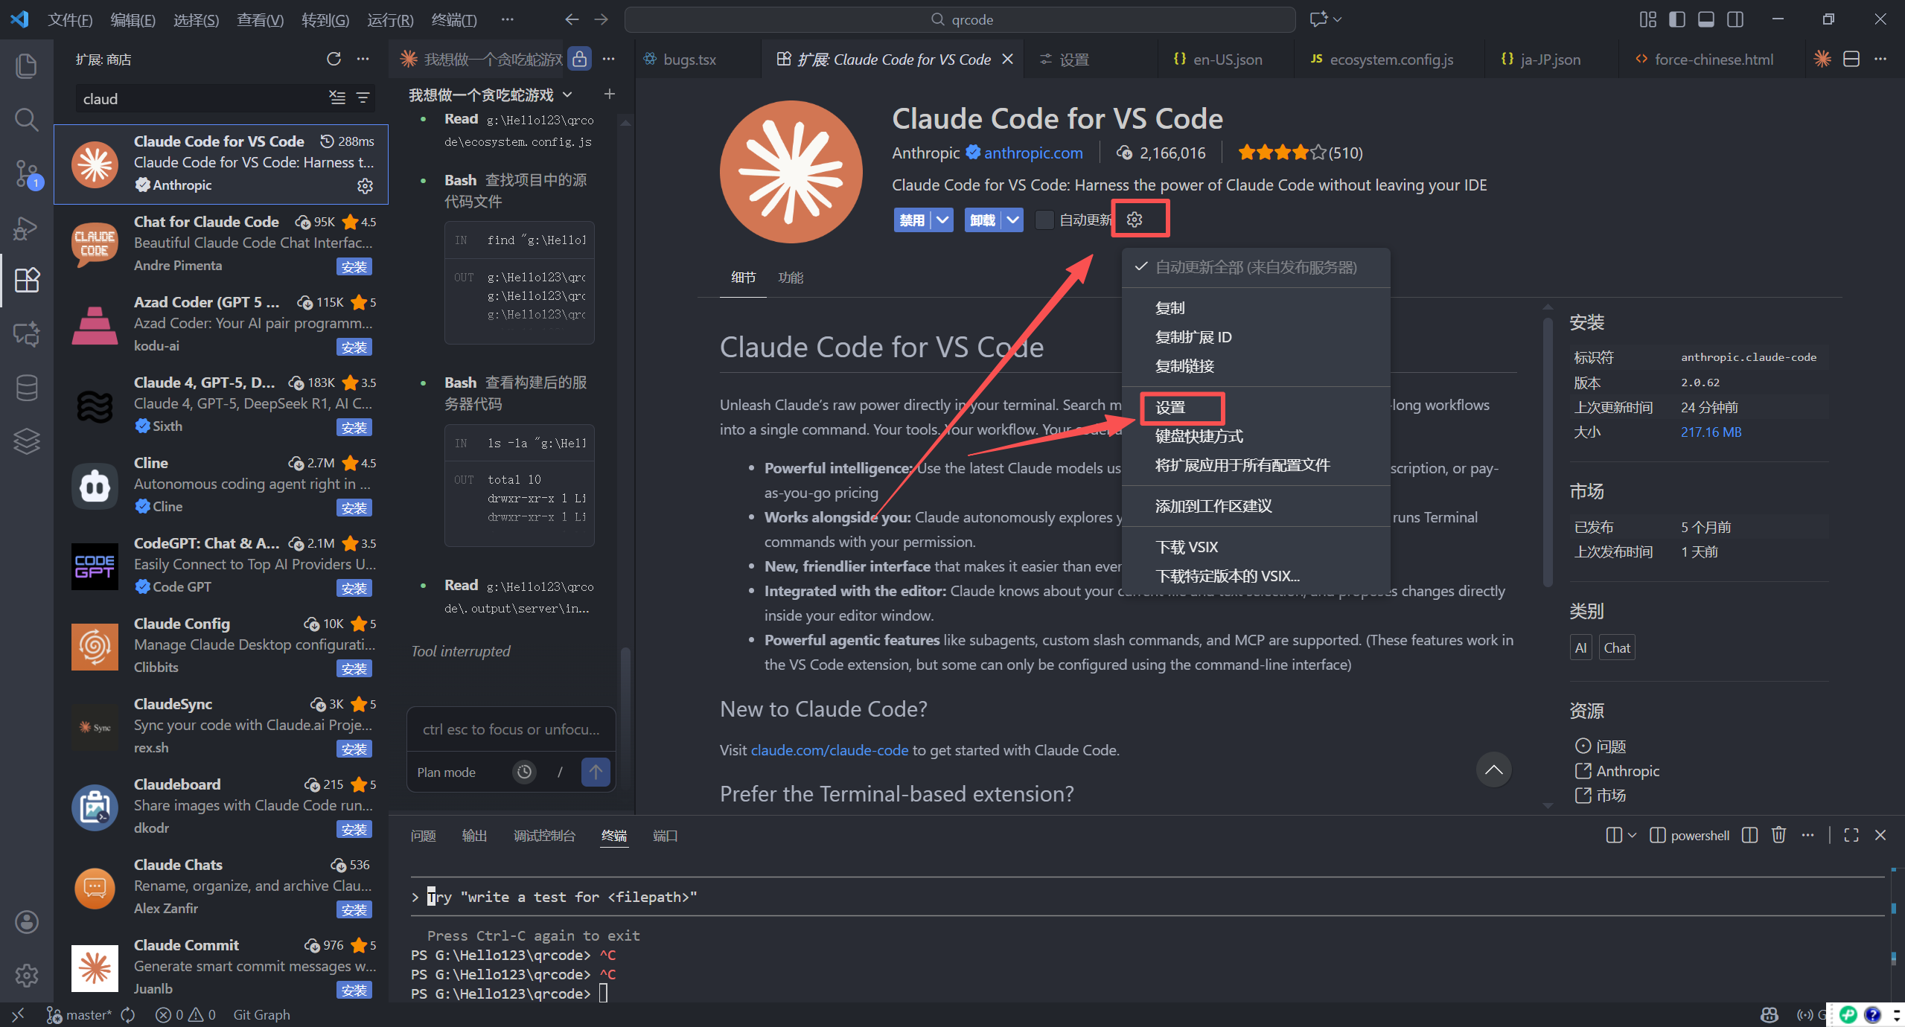Image resolution: width=1905 pixels, height=1027 pixels.
Task: Install the Cline extension
Action: coord(354,508)
